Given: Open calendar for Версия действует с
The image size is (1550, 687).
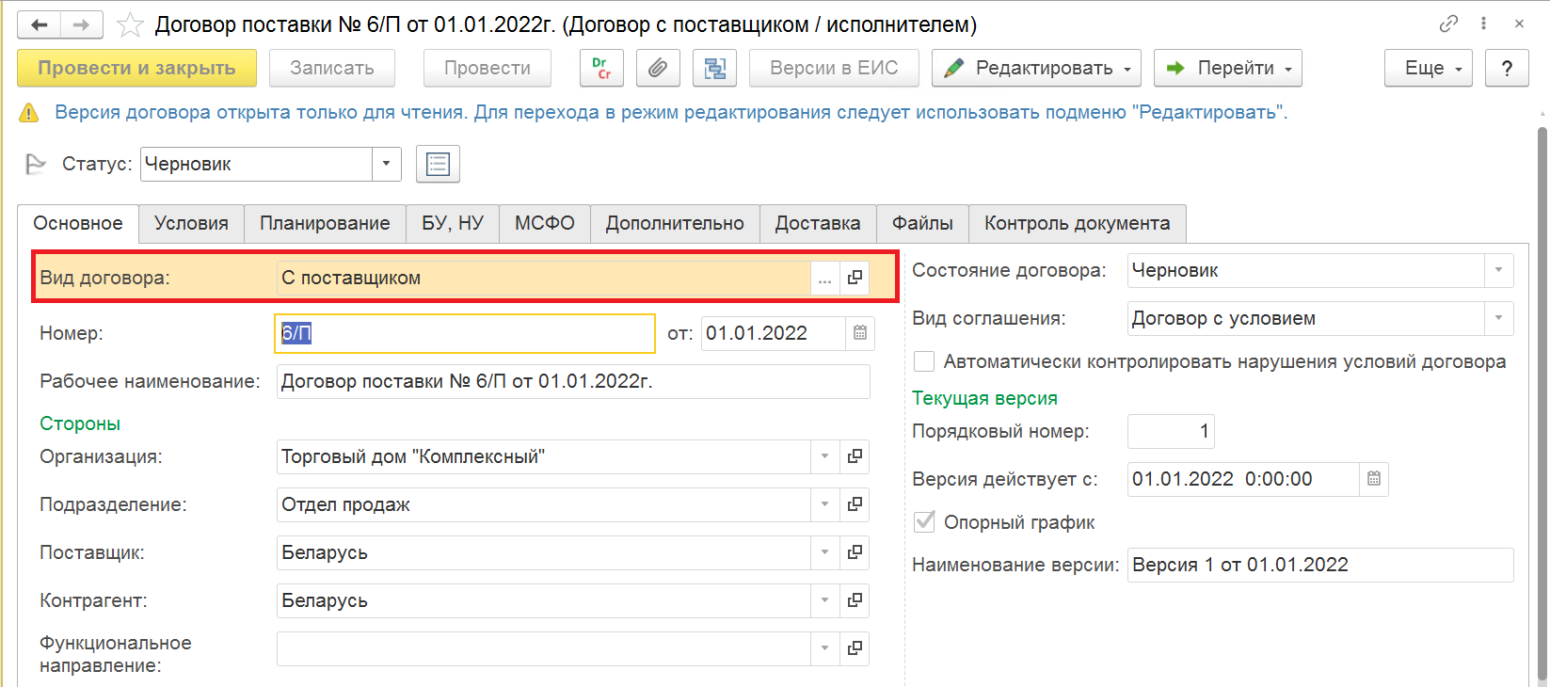Looking at the screenshot, I should coord(1374,479).
